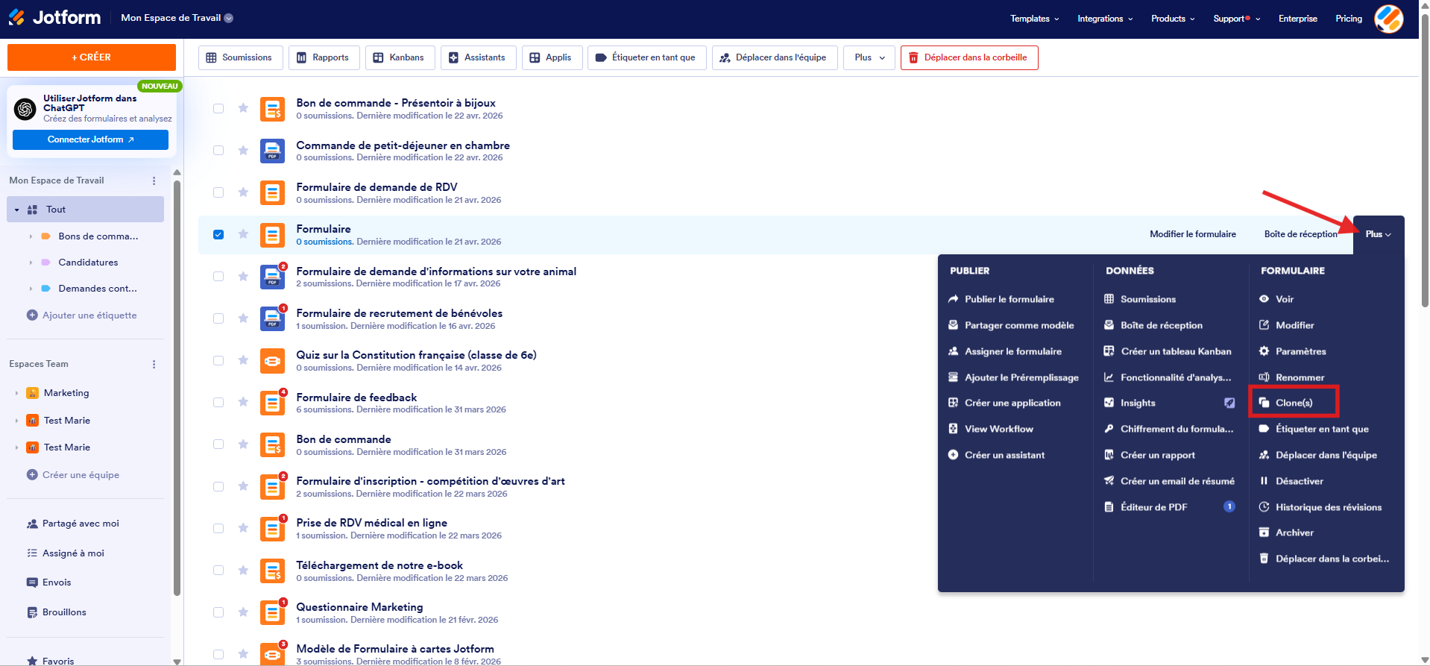Open the Integrations dropdown in the header
This screenshot has height=666, width=1430.
click(x=1105, y=19)
